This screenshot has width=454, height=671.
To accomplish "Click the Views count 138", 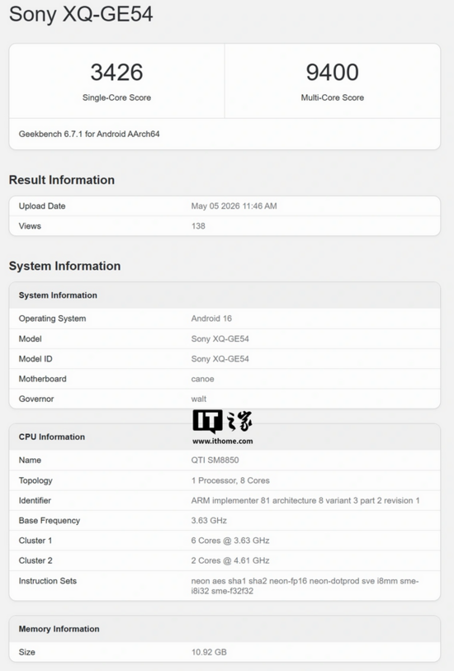I will click(x=198, y=226).
